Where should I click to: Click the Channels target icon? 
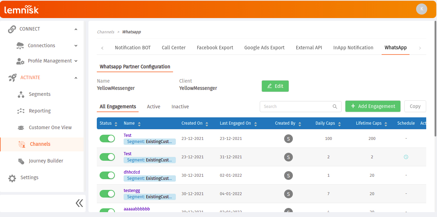[22, 144]
